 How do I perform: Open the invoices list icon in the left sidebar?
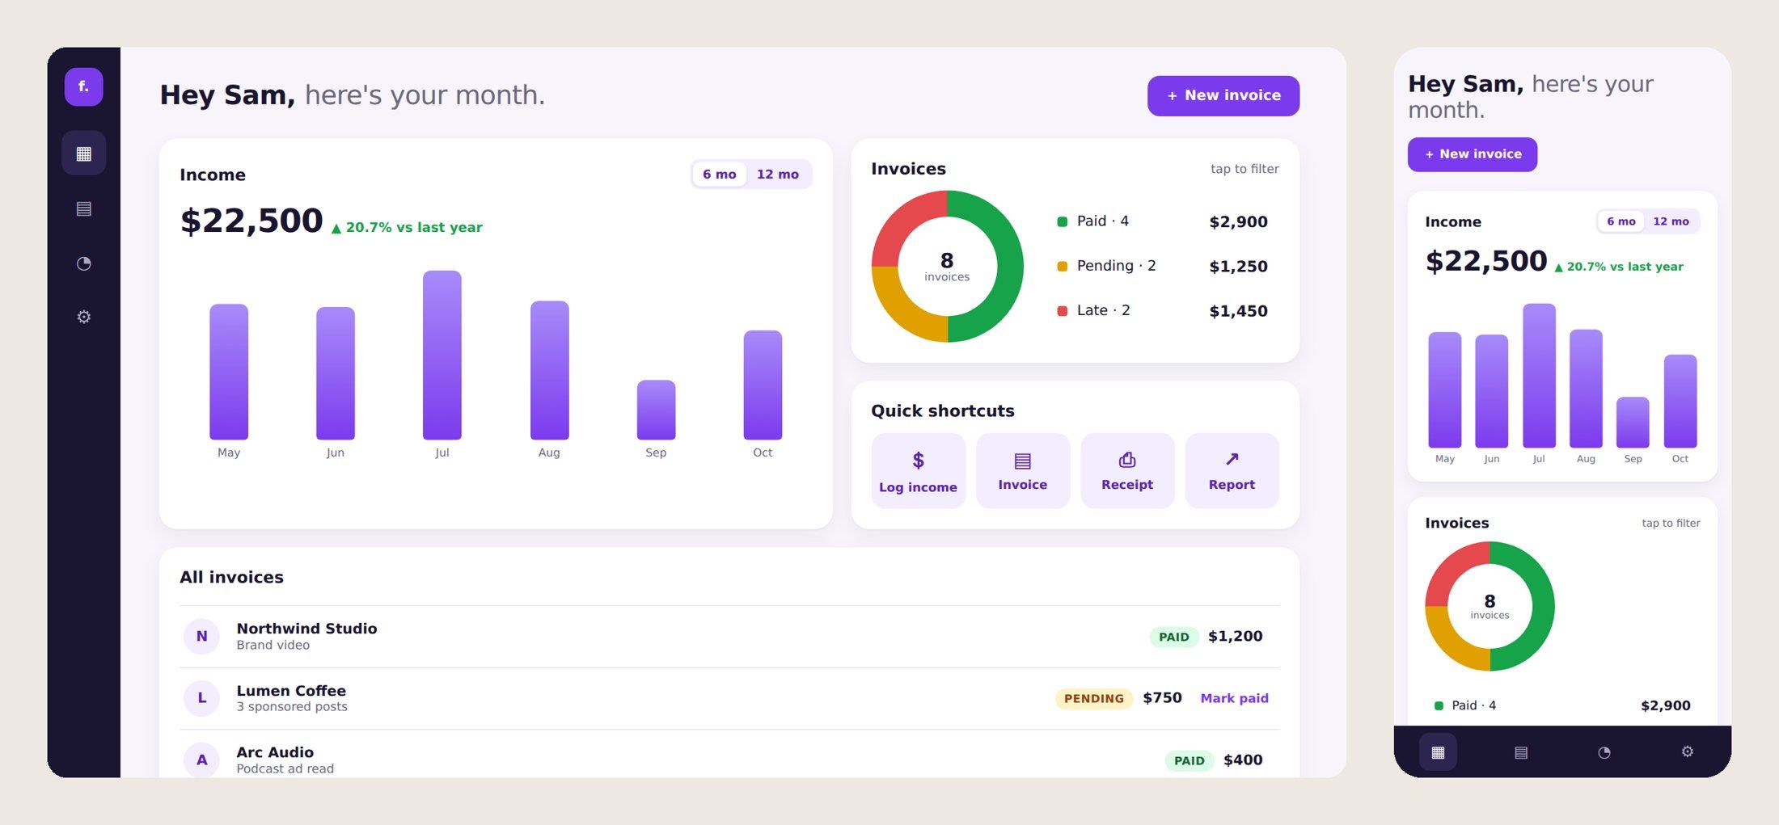(x=83, y=208)
